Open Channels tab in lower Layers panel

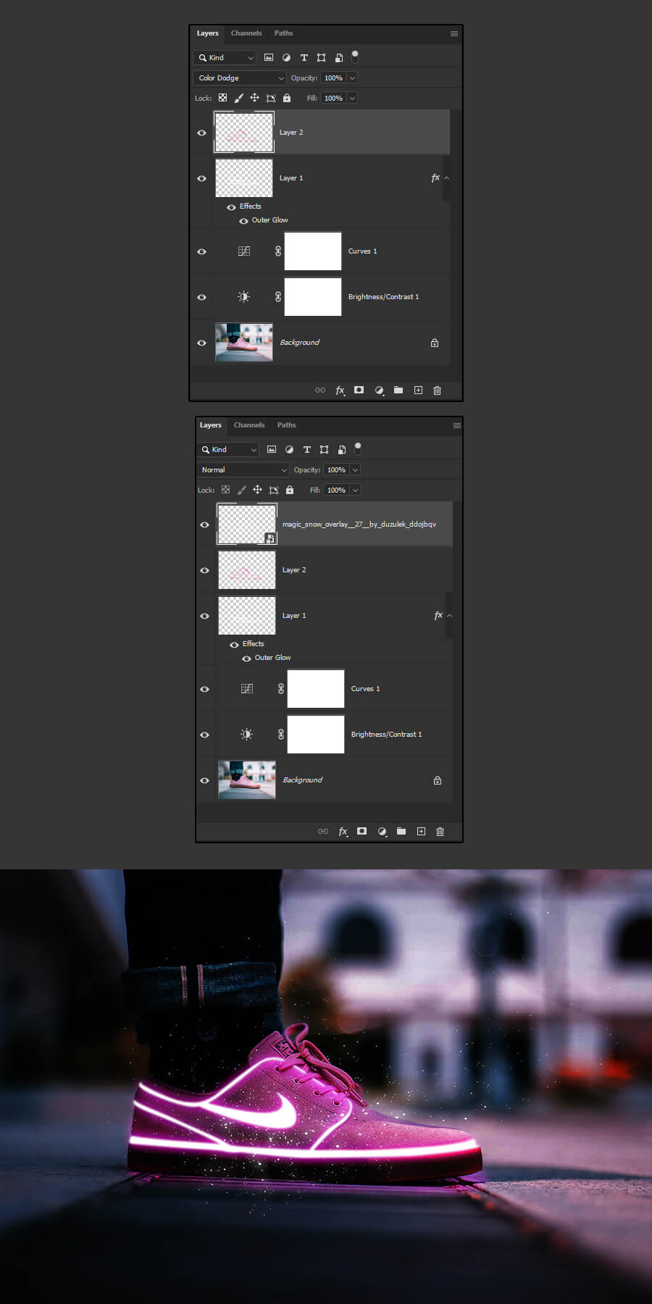249,425
